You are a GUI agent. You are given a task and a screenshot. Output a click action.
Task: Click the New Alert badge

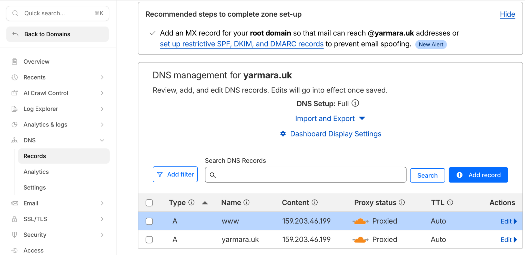tap(431, 44)
